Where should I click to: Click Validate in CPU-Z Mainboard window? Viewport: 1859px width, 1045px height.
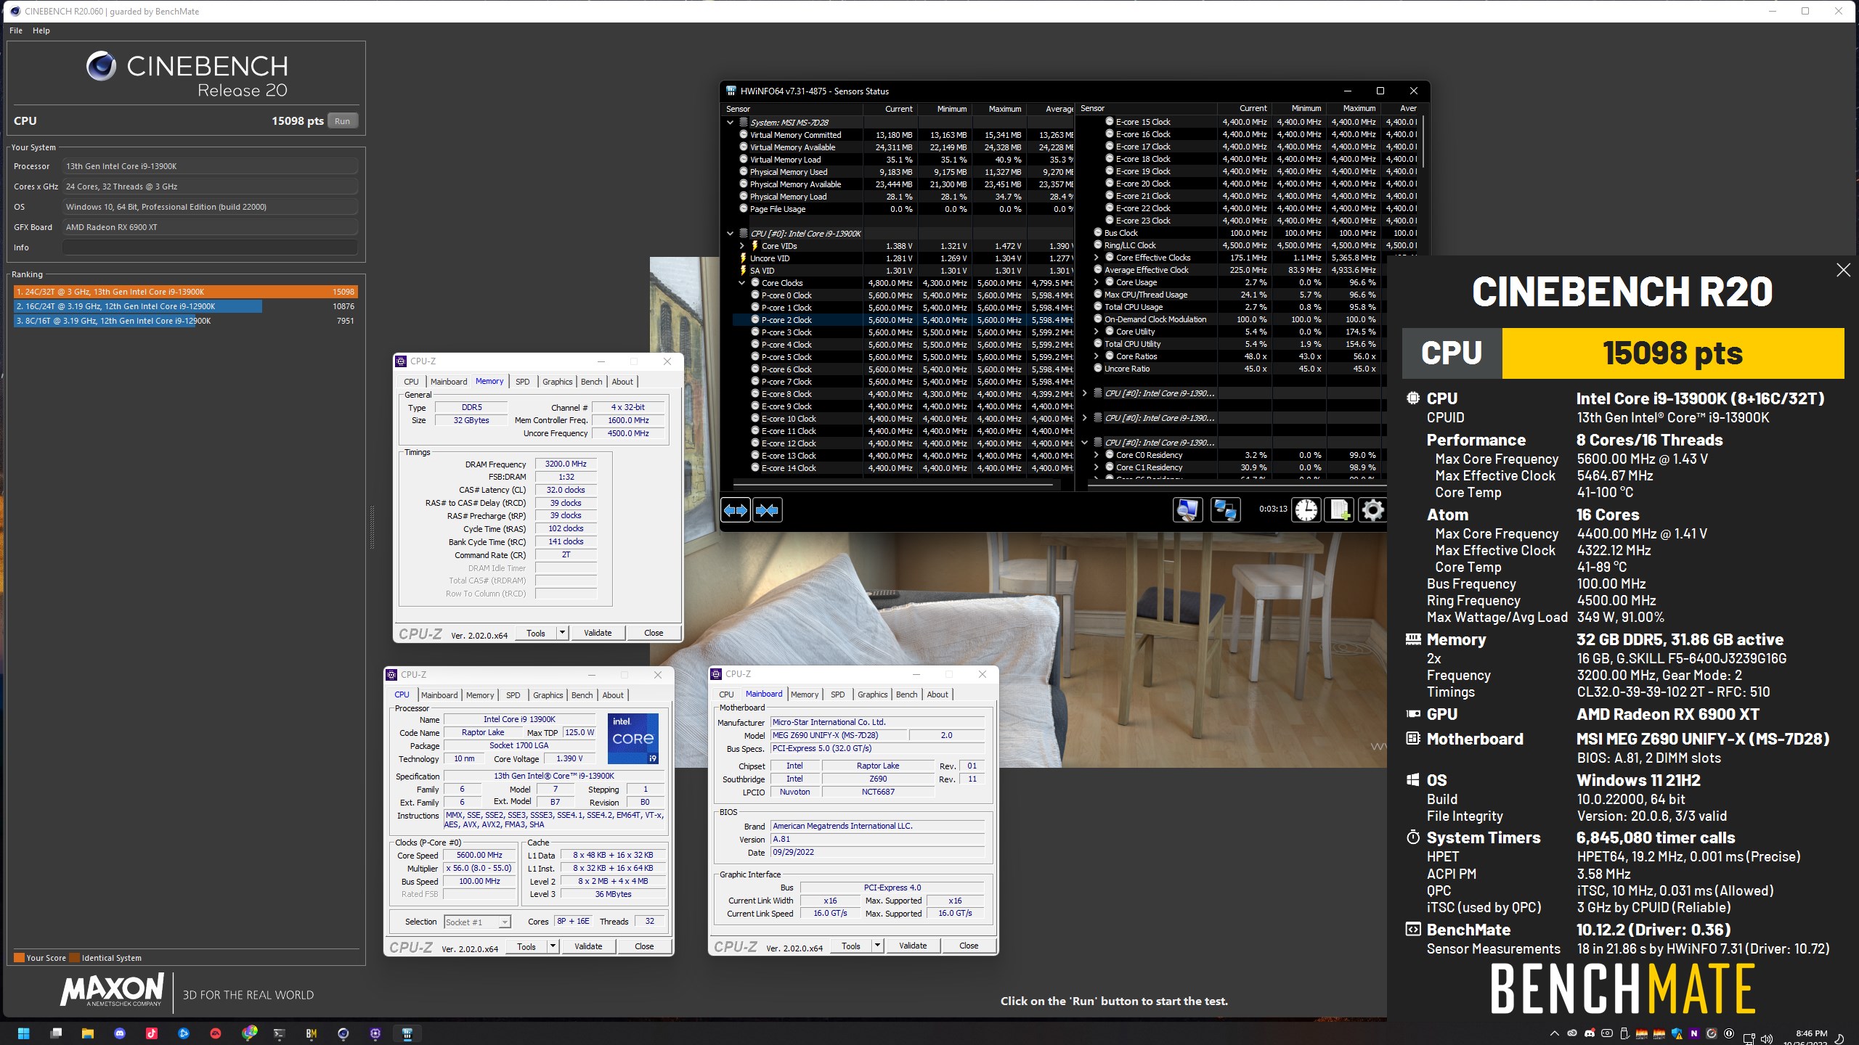(x=913, y=946)
